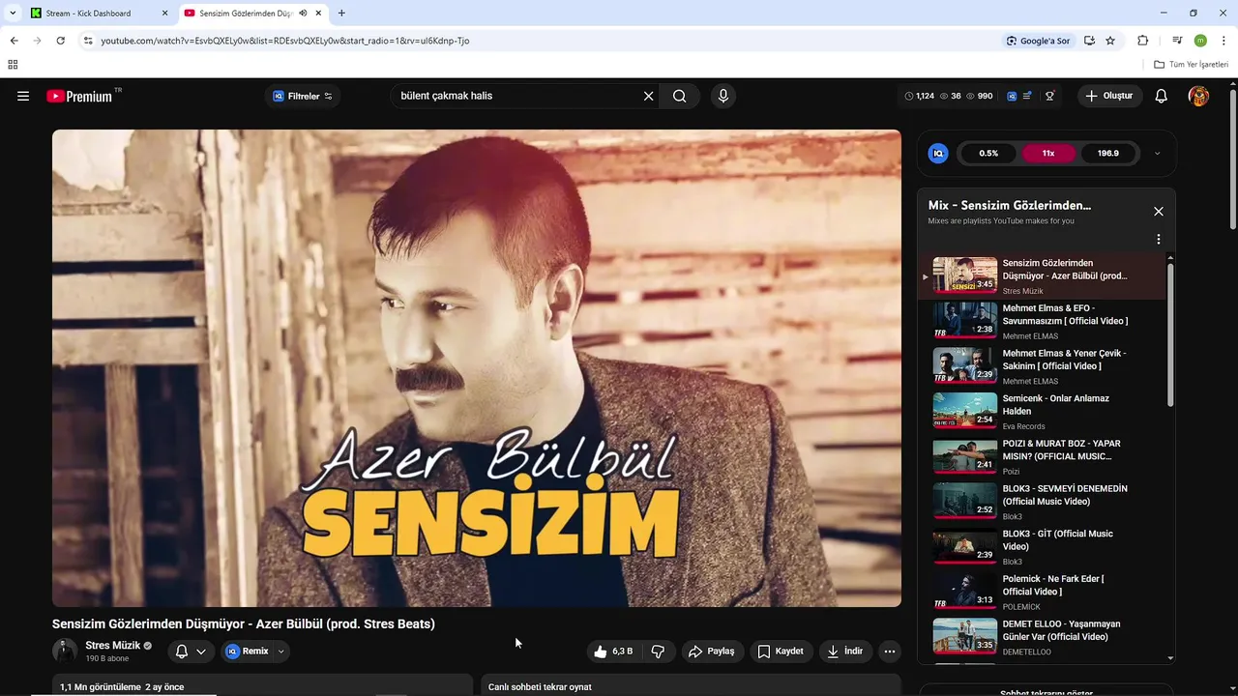Open YouTube notifications bell in header

click(x=1162, y=96)
